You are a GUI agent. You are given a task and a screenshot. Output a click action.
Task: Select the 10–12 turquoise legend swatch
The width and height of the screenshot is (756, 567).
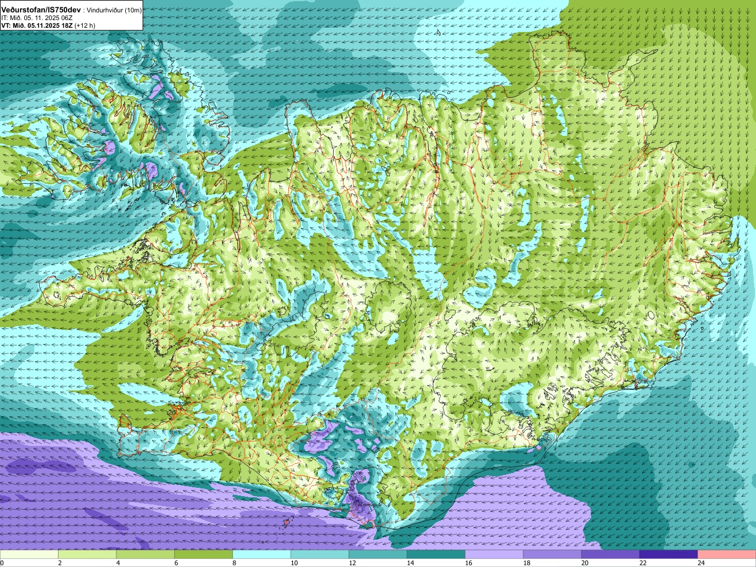(320, 555)
